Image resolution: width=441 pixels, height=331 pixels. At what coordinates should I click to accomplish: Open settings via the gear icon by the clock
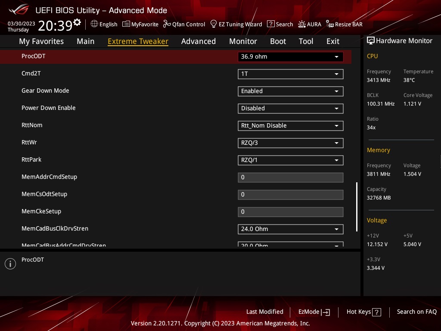tap(77, 22)
